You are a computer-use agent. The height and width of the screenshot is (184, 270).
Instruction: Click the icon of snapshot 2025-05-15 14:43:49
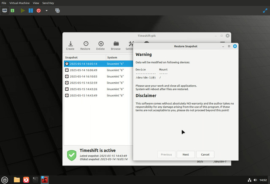[x=67, y=95]
